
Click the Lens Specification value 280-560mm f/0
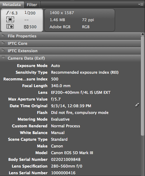(x=67, y=166)
